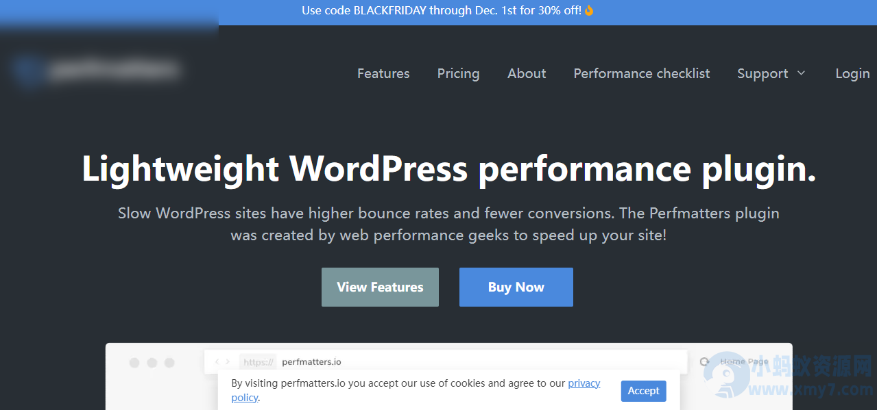Viewport: 877px width, 410px height.
Task: Open the privacy policy link
Action: (x=584, y=383)
